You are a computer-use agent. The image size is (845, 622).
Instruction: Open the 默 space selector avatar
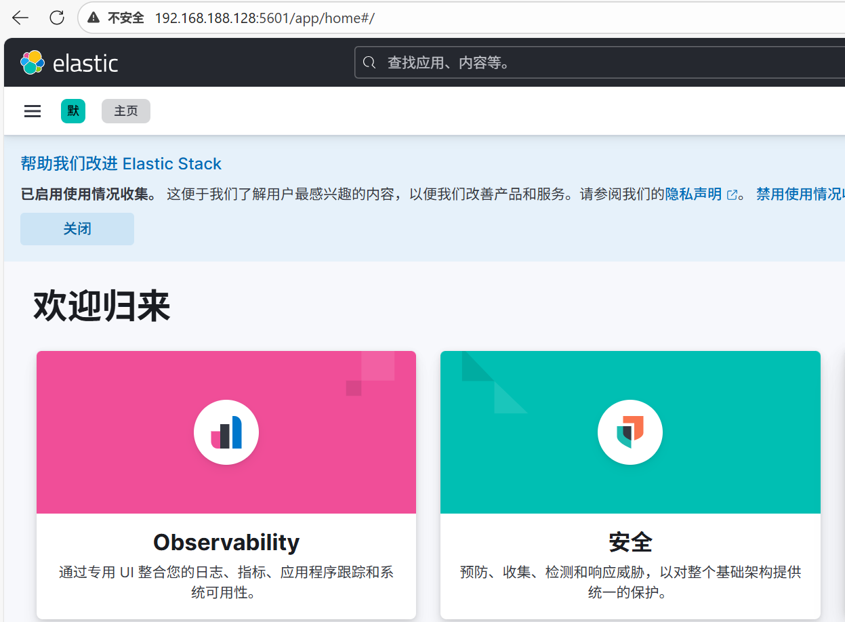pyautogui.click(x=73, y=111)
